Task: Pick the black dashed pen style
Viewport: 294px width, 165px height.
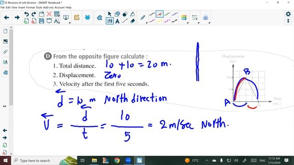Action: [175, 21]
